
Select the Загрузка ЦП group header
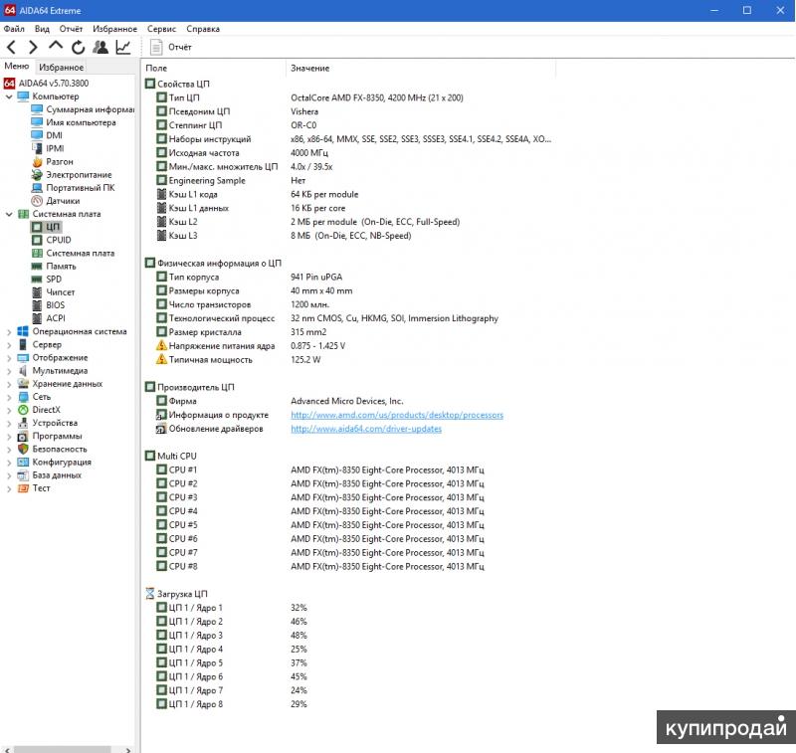click(x=176, y=594)
